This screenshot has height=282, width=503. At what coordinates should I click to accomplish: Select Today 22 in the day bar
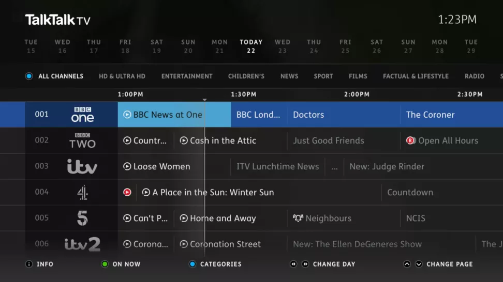point(251,46)
